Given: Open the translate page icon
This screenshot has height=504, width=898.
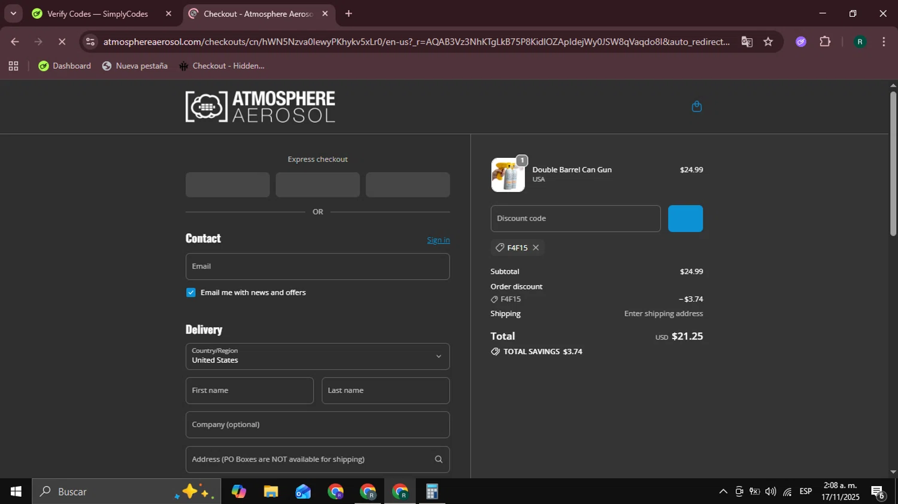Looking at the screenshot, I should (x=747, y=42).
